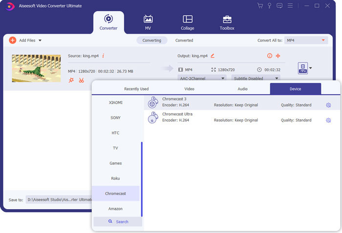Click the output duration clock icon
Image resolution: width=342 pixels, height=233 pixels.
click(x=259, y=70)
